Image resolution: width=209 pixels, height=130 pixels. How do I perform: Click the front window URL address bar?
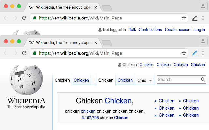point(108,53)
